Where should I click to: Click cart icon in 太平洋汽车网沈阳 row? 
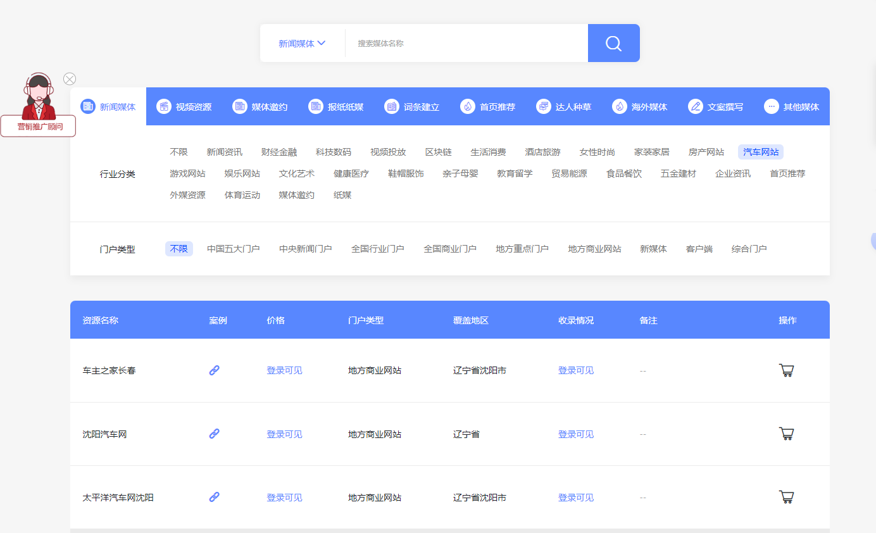click(786, 498)
